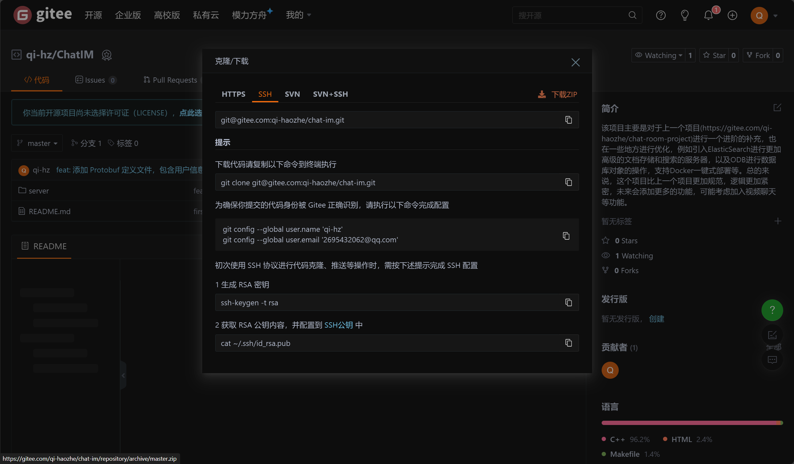Click the contributor avatar Q under 贡献者

(x=610, y=370)
